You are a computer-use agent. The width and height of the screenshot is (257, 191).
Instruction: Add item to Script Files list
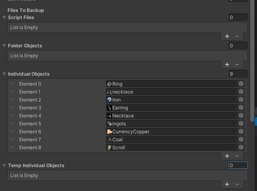227,36
